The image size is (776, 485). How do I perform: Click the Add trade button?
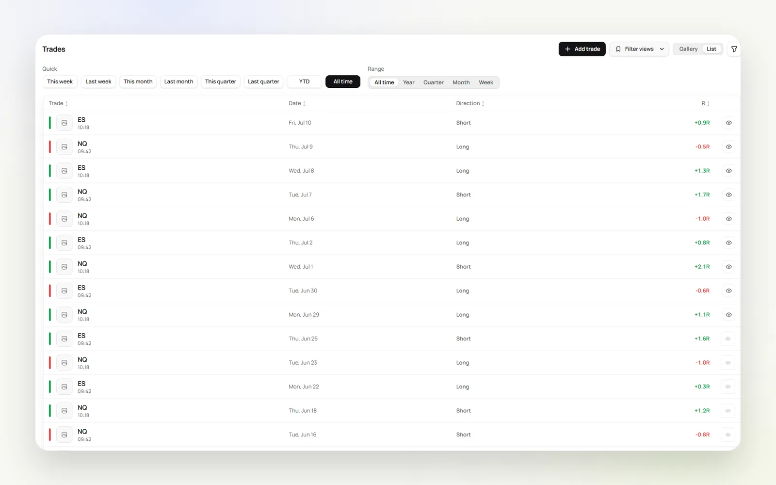pyautogui.click(x=582, y=49)
